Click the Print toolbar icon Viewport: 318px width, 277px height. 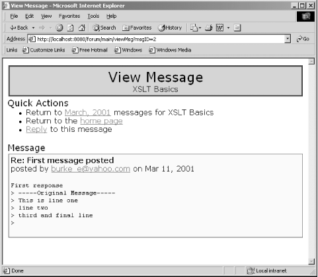coord(208,28)
